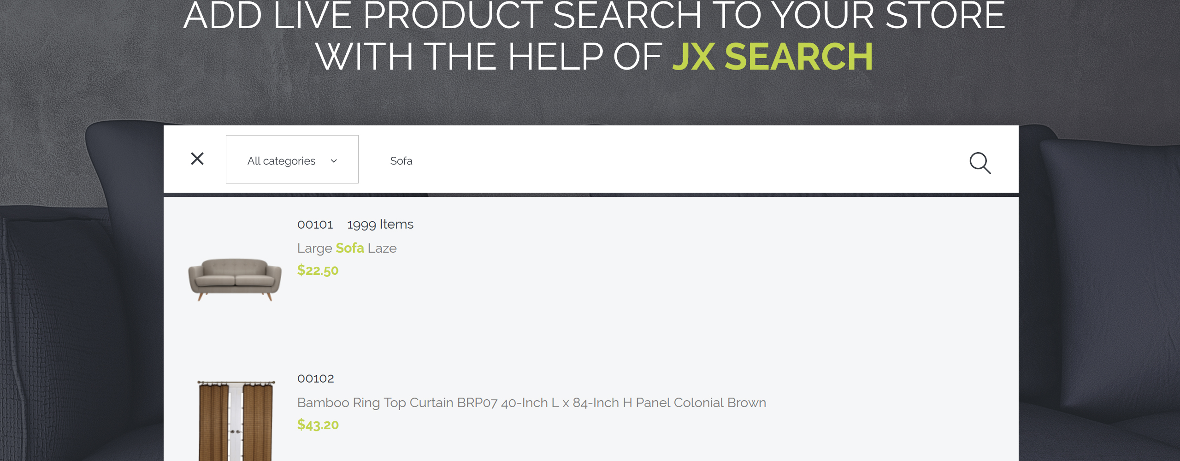The height and width of the screenshot is (461, 1180).
Task: Click the $22.50 price of the sofa
Action: coord(318,270)
